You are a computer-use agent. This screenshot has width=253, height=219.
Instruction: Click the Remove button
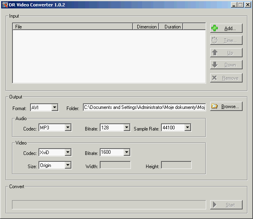[226, 78]
